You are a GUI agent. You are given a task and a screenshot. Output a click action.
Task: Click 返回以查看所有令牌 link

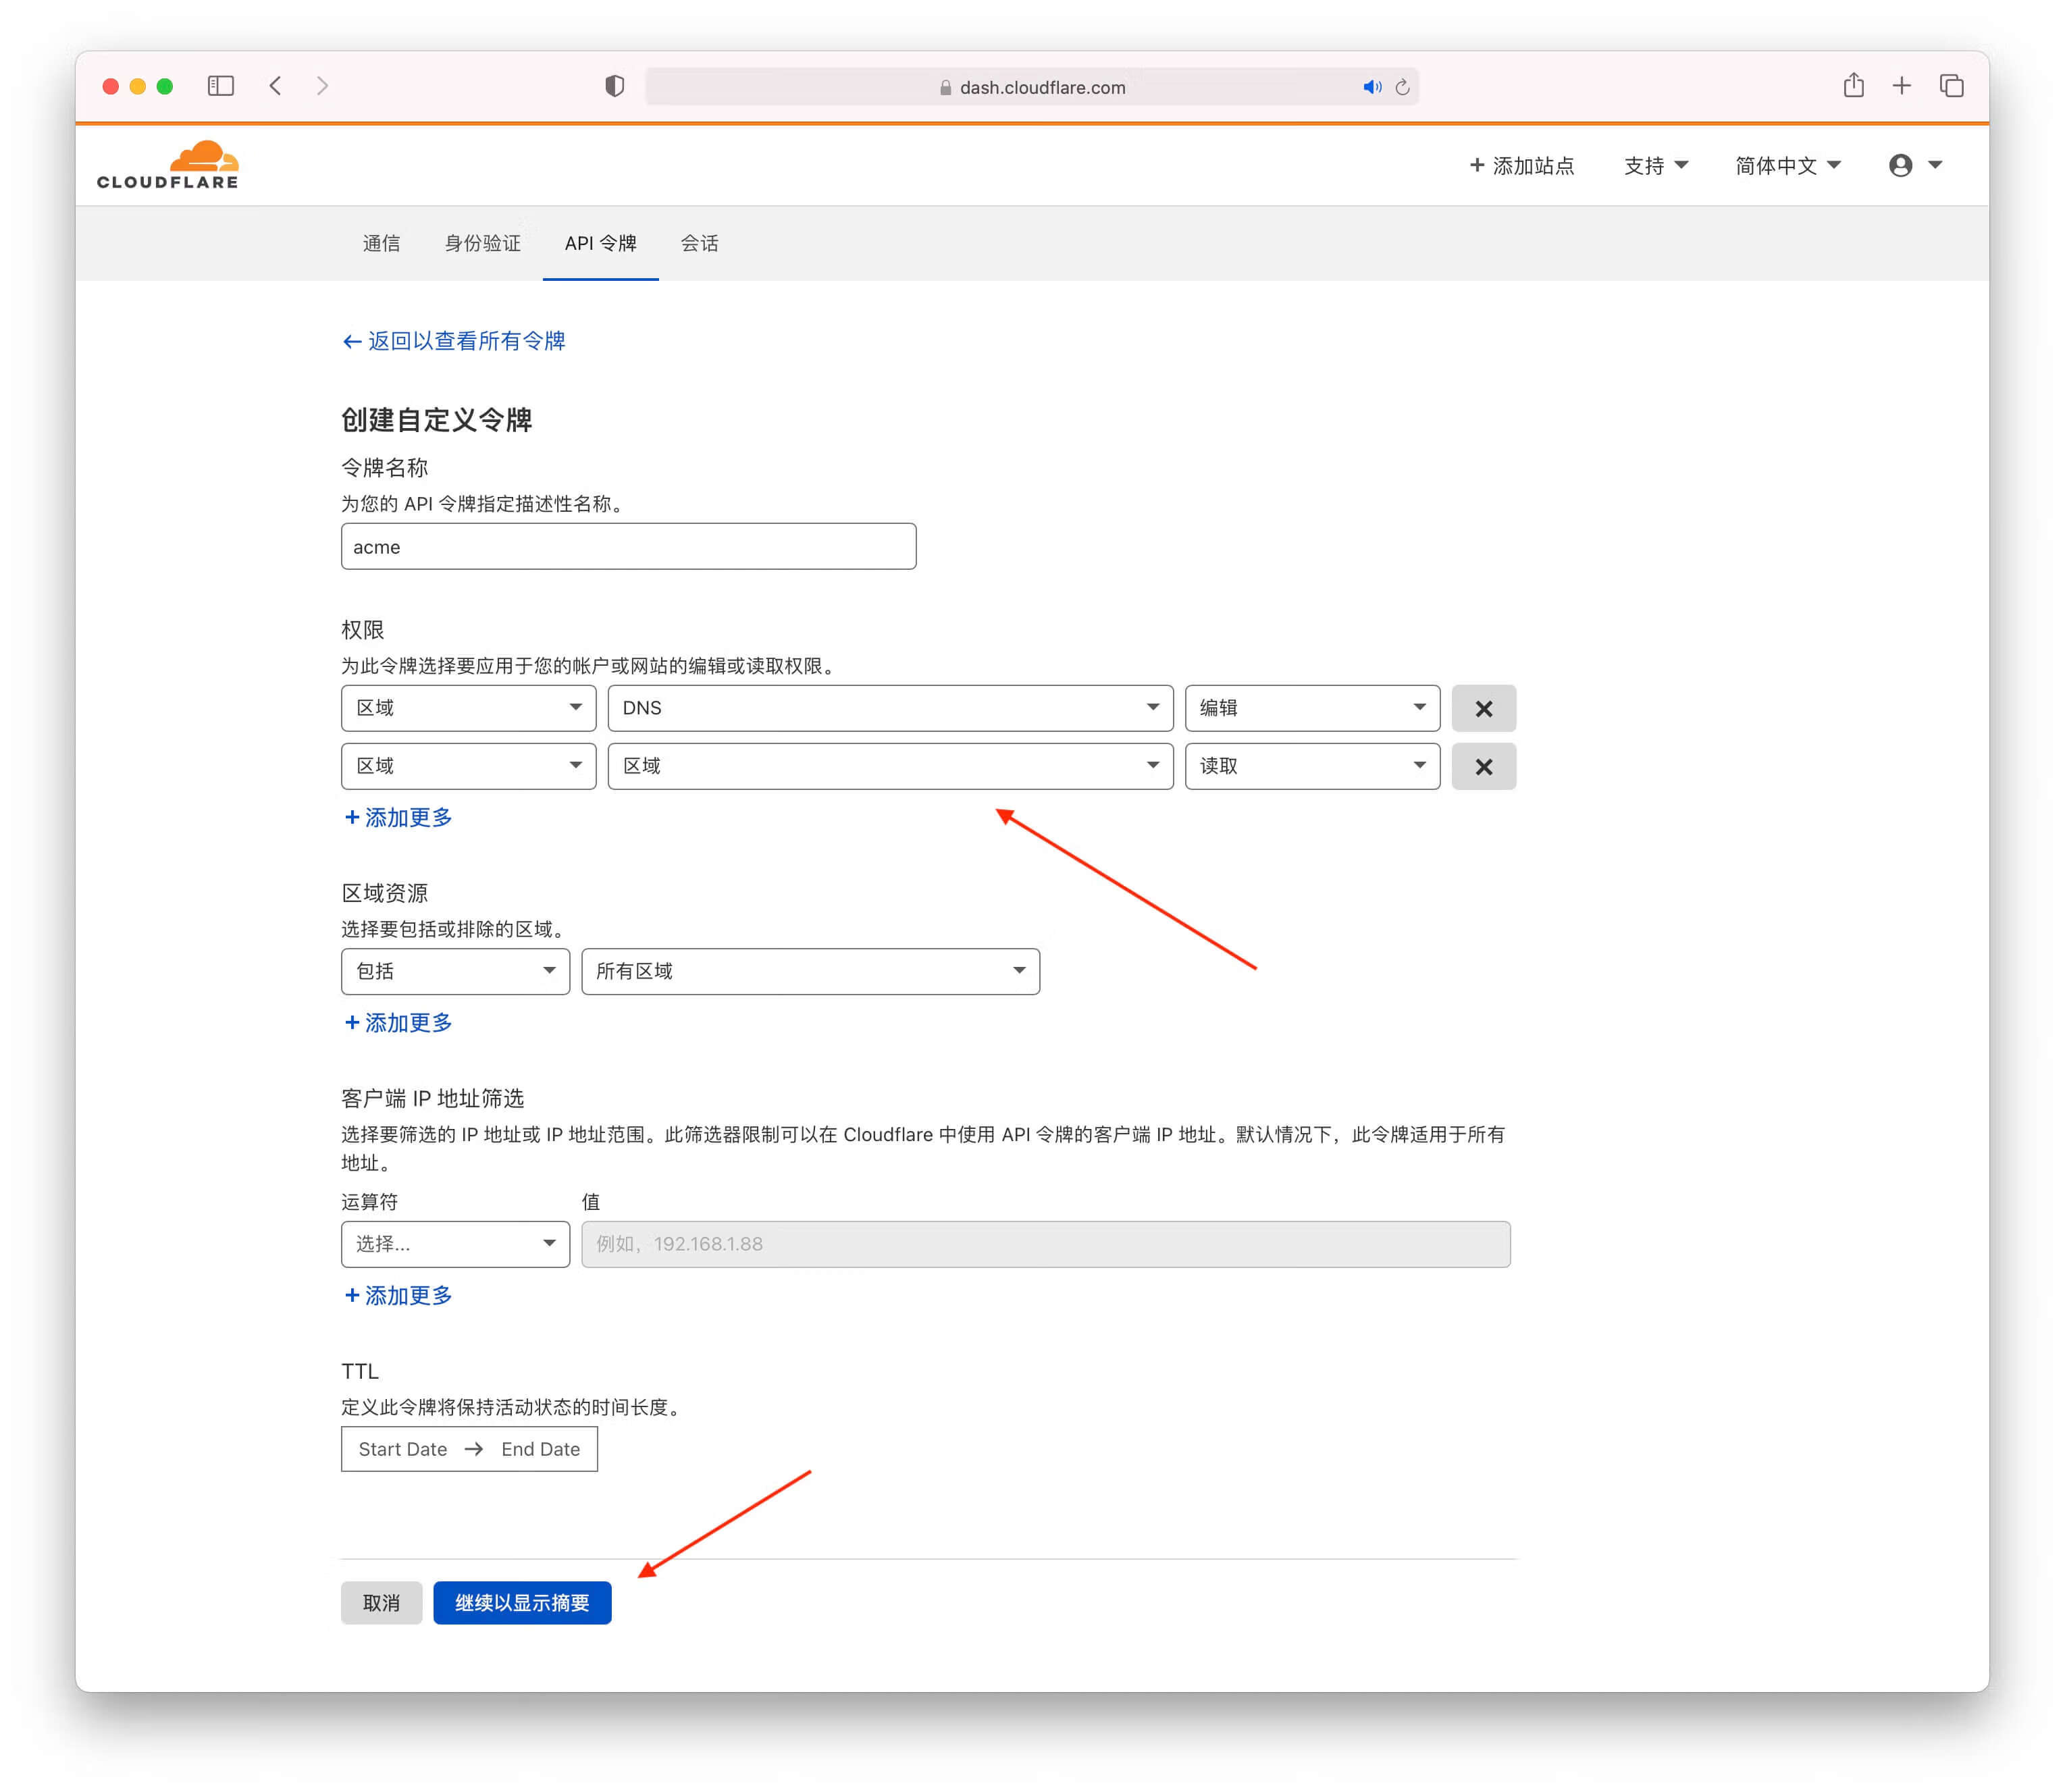click(454, 341)
